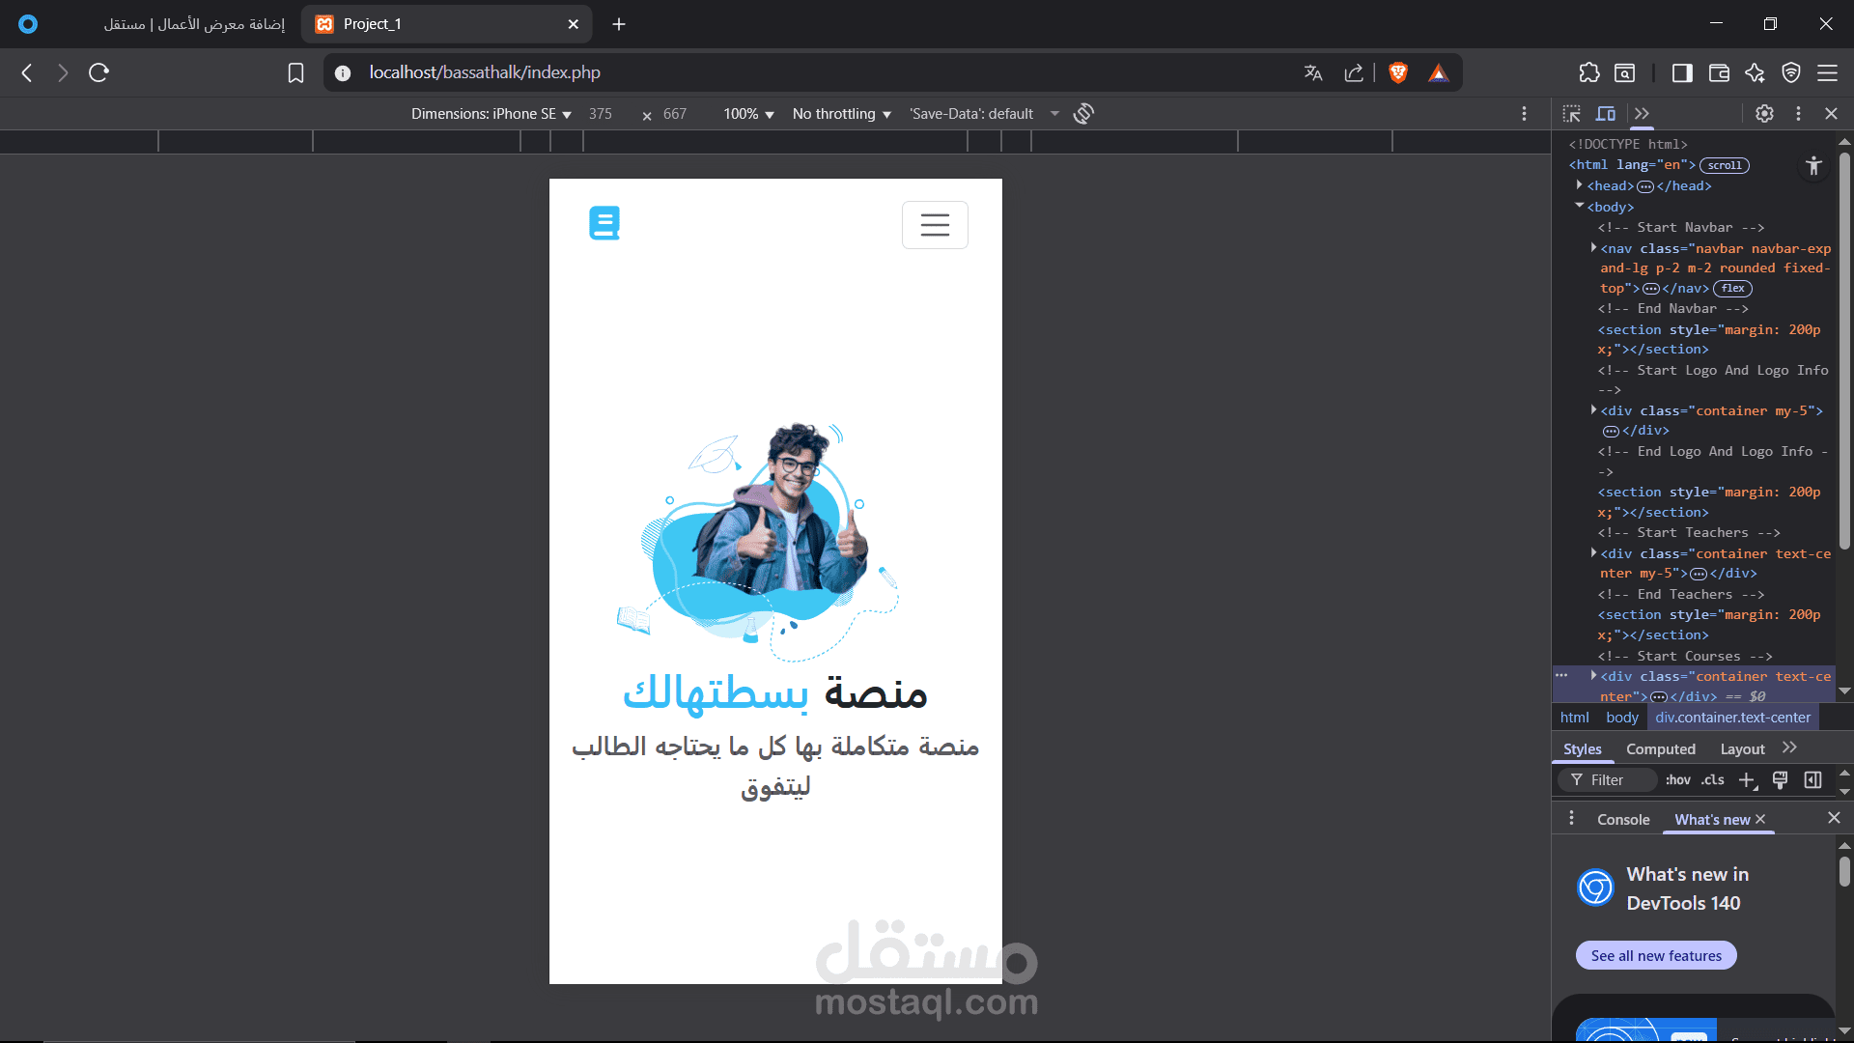Switch to the Styles tab

tap(1583, 749)
